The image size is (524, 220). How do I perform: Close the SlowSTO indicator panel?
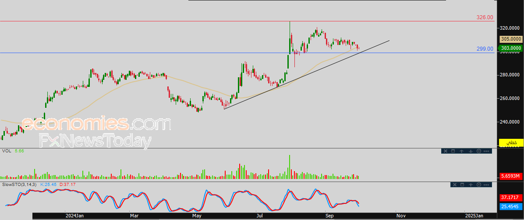click(x=455, y=185)
